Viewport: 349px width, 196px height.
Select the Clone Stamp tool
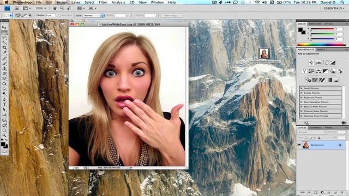pos(4,69)
